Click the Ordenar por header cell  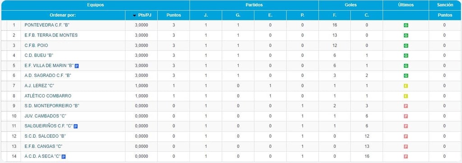(x=63, y=15)
